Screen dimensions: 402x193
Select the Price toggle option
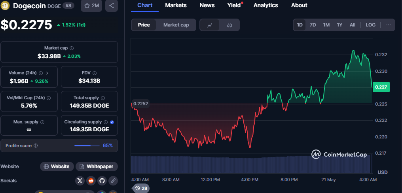144,25
